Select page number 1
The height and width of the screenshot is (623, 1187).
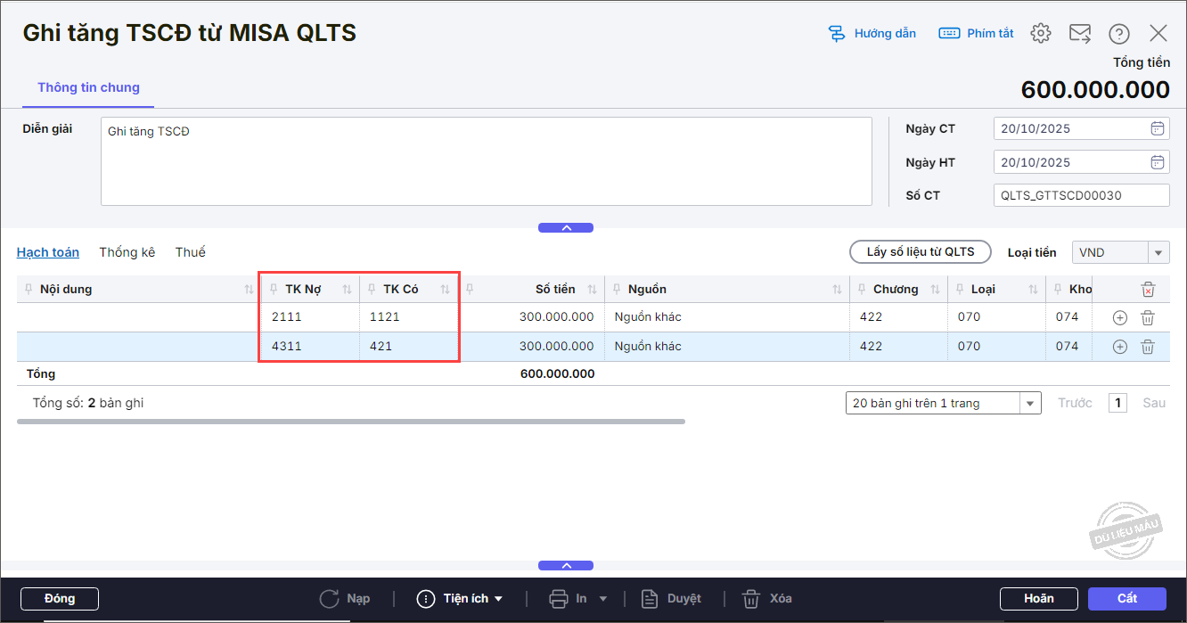1117,403
